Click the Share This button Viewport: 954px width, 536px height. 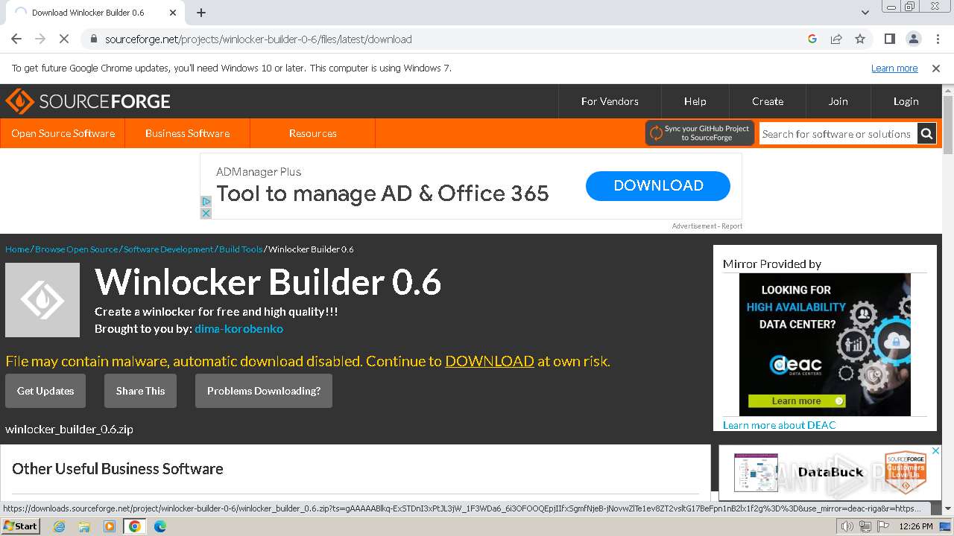pos(140,391)
